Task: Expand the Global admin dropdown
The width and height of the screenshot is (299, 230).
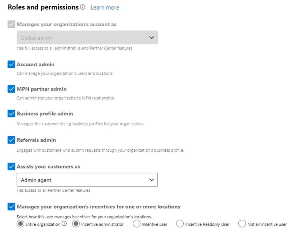Action: (87, 38)
